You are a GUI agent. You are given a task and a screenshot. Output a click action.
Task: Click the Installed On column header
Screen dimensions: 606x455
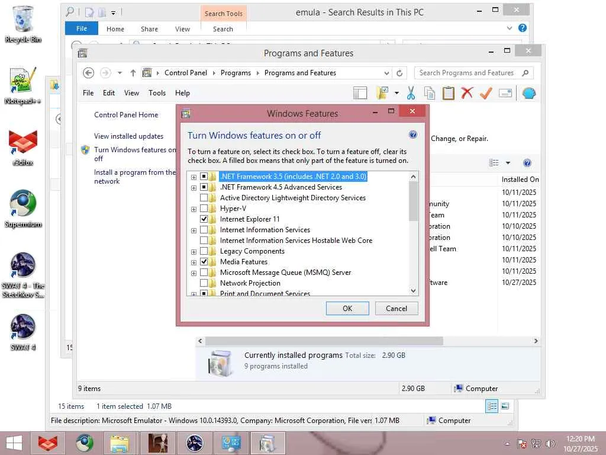(520, 180)
